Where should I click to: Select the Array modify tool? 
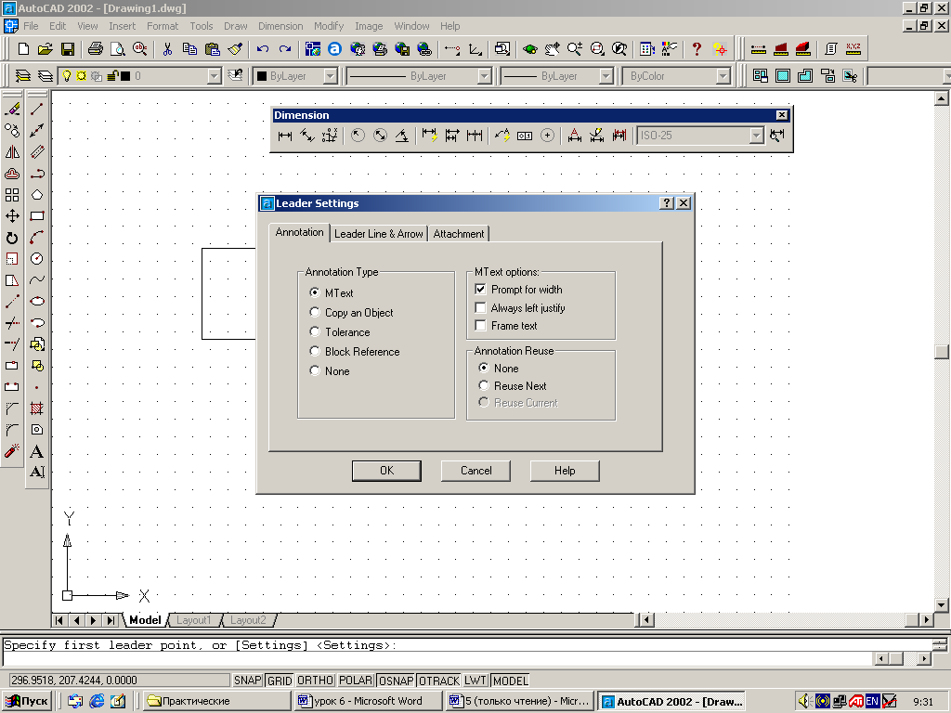pyautogui.click(x=12, y=195)
